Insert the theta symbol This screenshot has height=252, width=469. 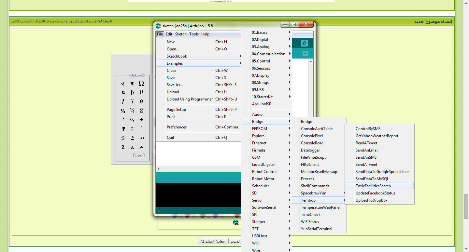[141, 101]
